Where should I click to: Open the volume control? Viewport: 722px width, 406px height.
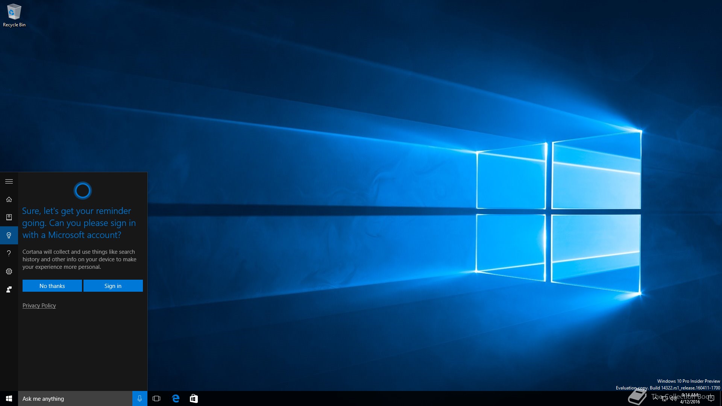[673, 399]
